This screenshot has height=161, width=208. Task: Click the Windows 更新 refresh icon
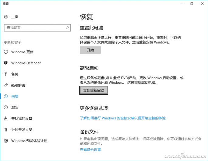pos(6,52)
